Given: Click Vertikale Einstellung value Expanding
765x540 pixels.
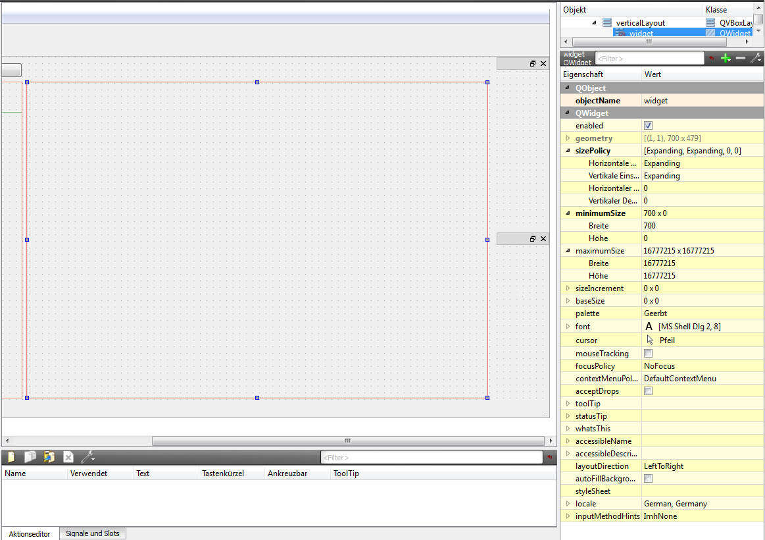Looking at the screenshot, I should coord(702,176).
